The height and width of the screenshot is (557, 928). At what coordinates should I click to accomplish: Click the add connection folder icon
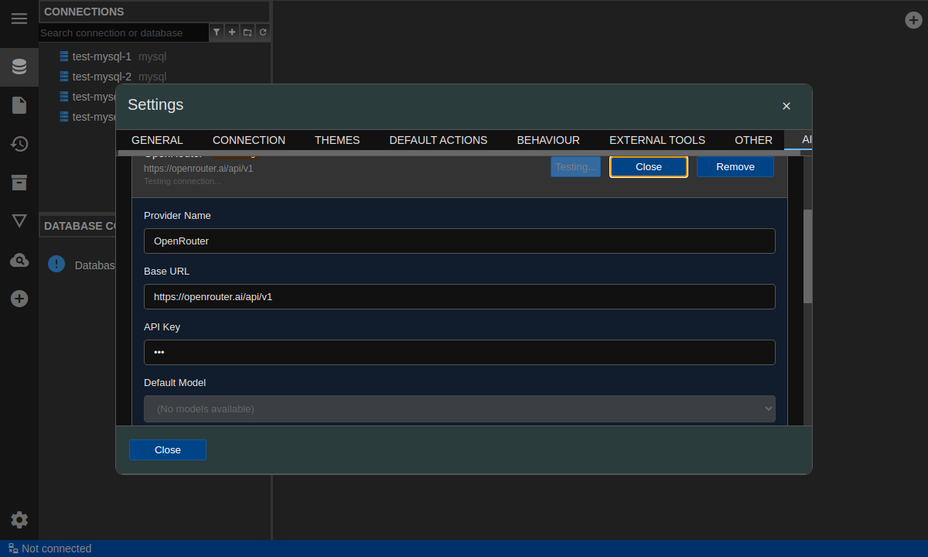247,32
